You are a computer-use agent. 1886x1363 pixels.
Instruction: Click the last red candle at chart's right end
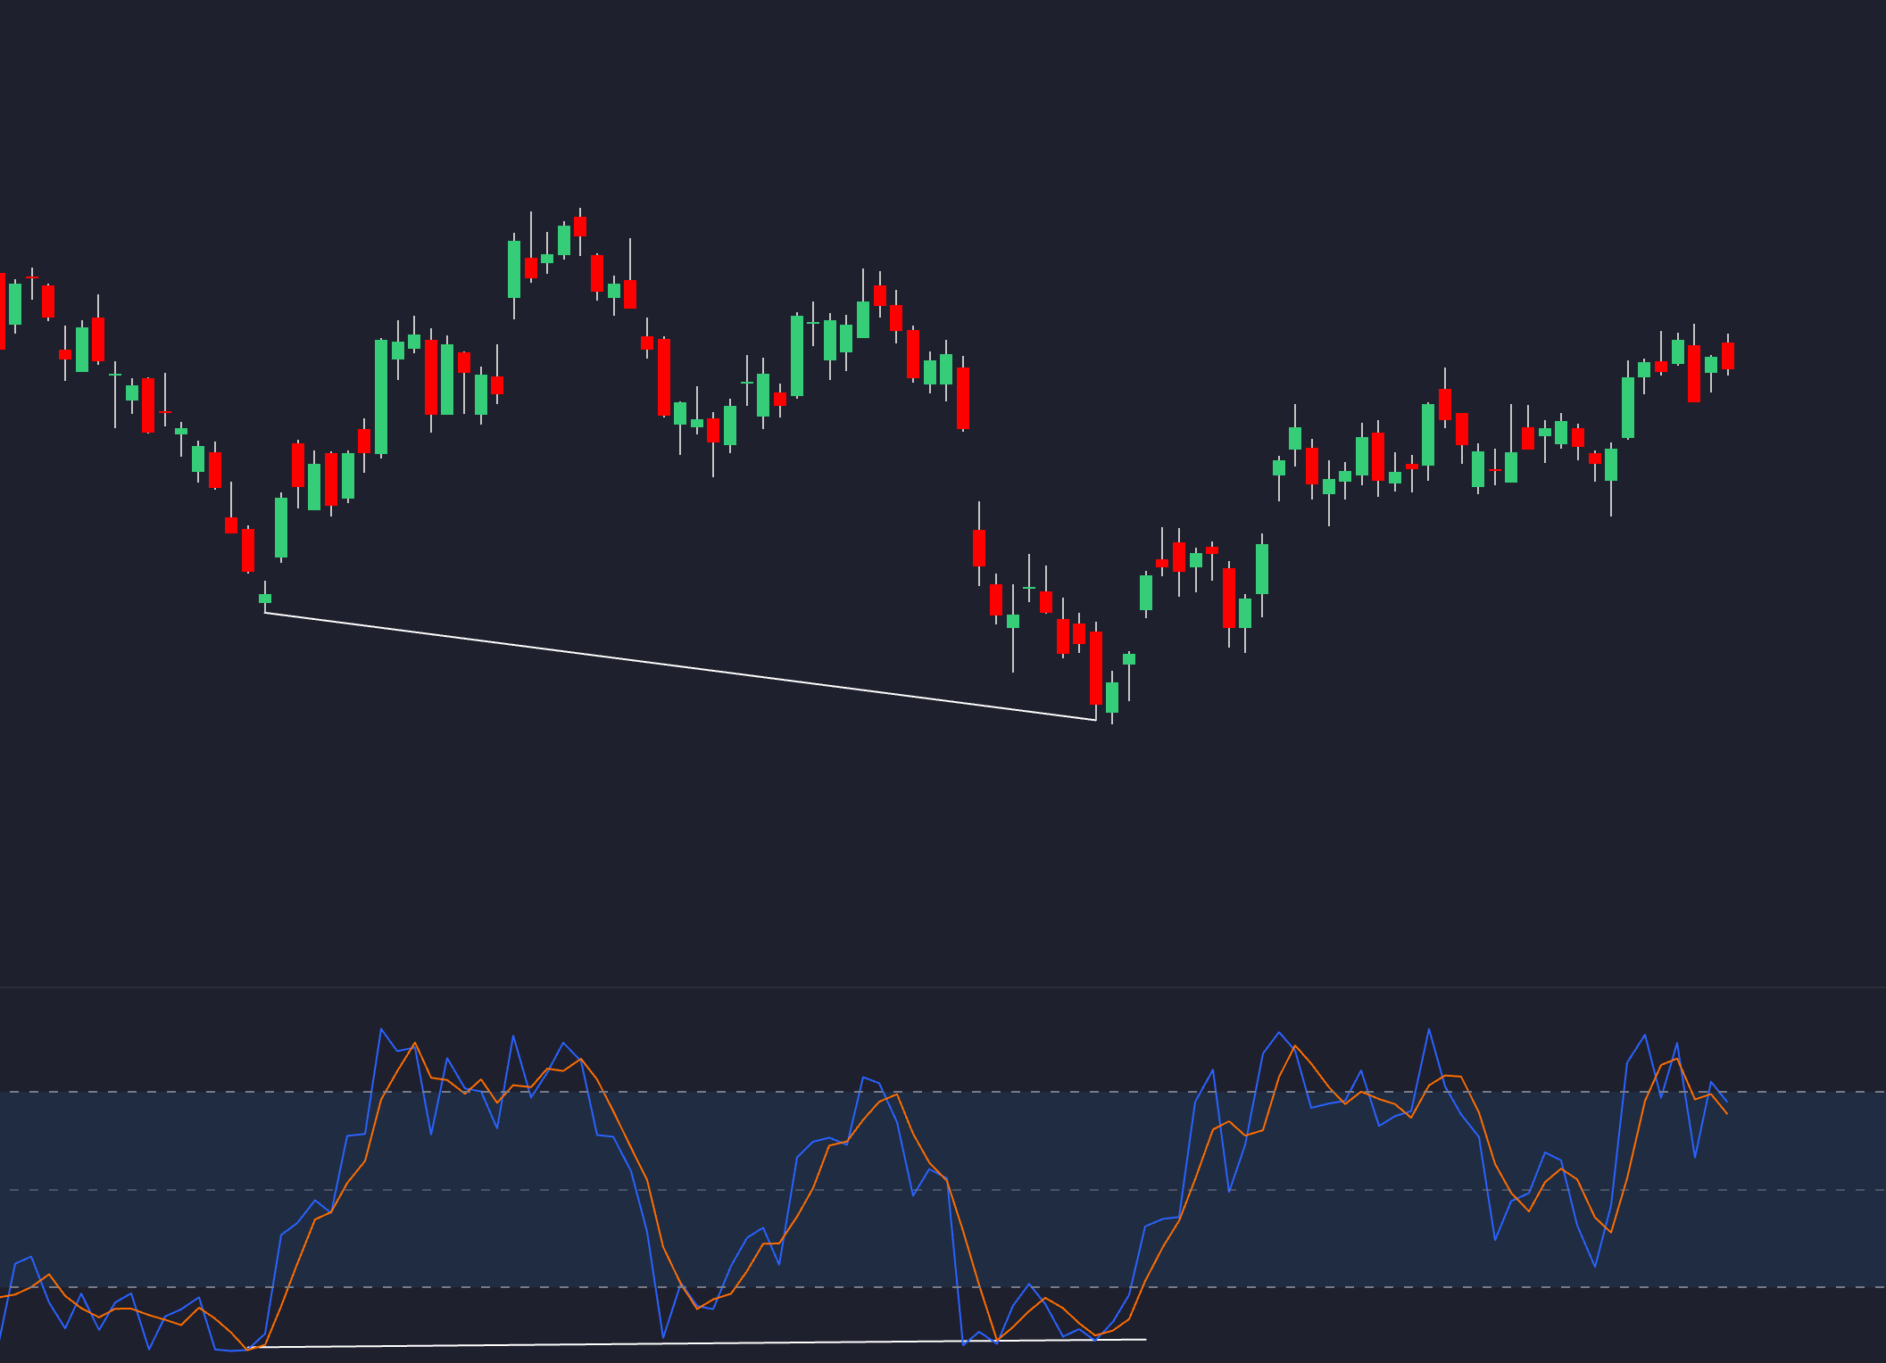pos(1728,355)
